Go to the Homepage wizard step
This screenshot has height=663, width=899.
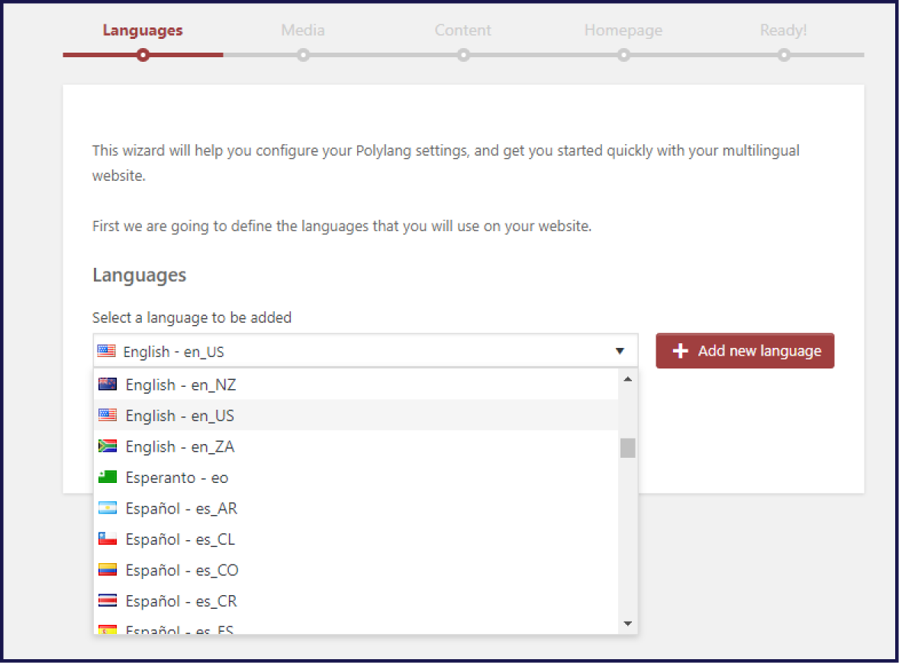click(x=623, y=31)
